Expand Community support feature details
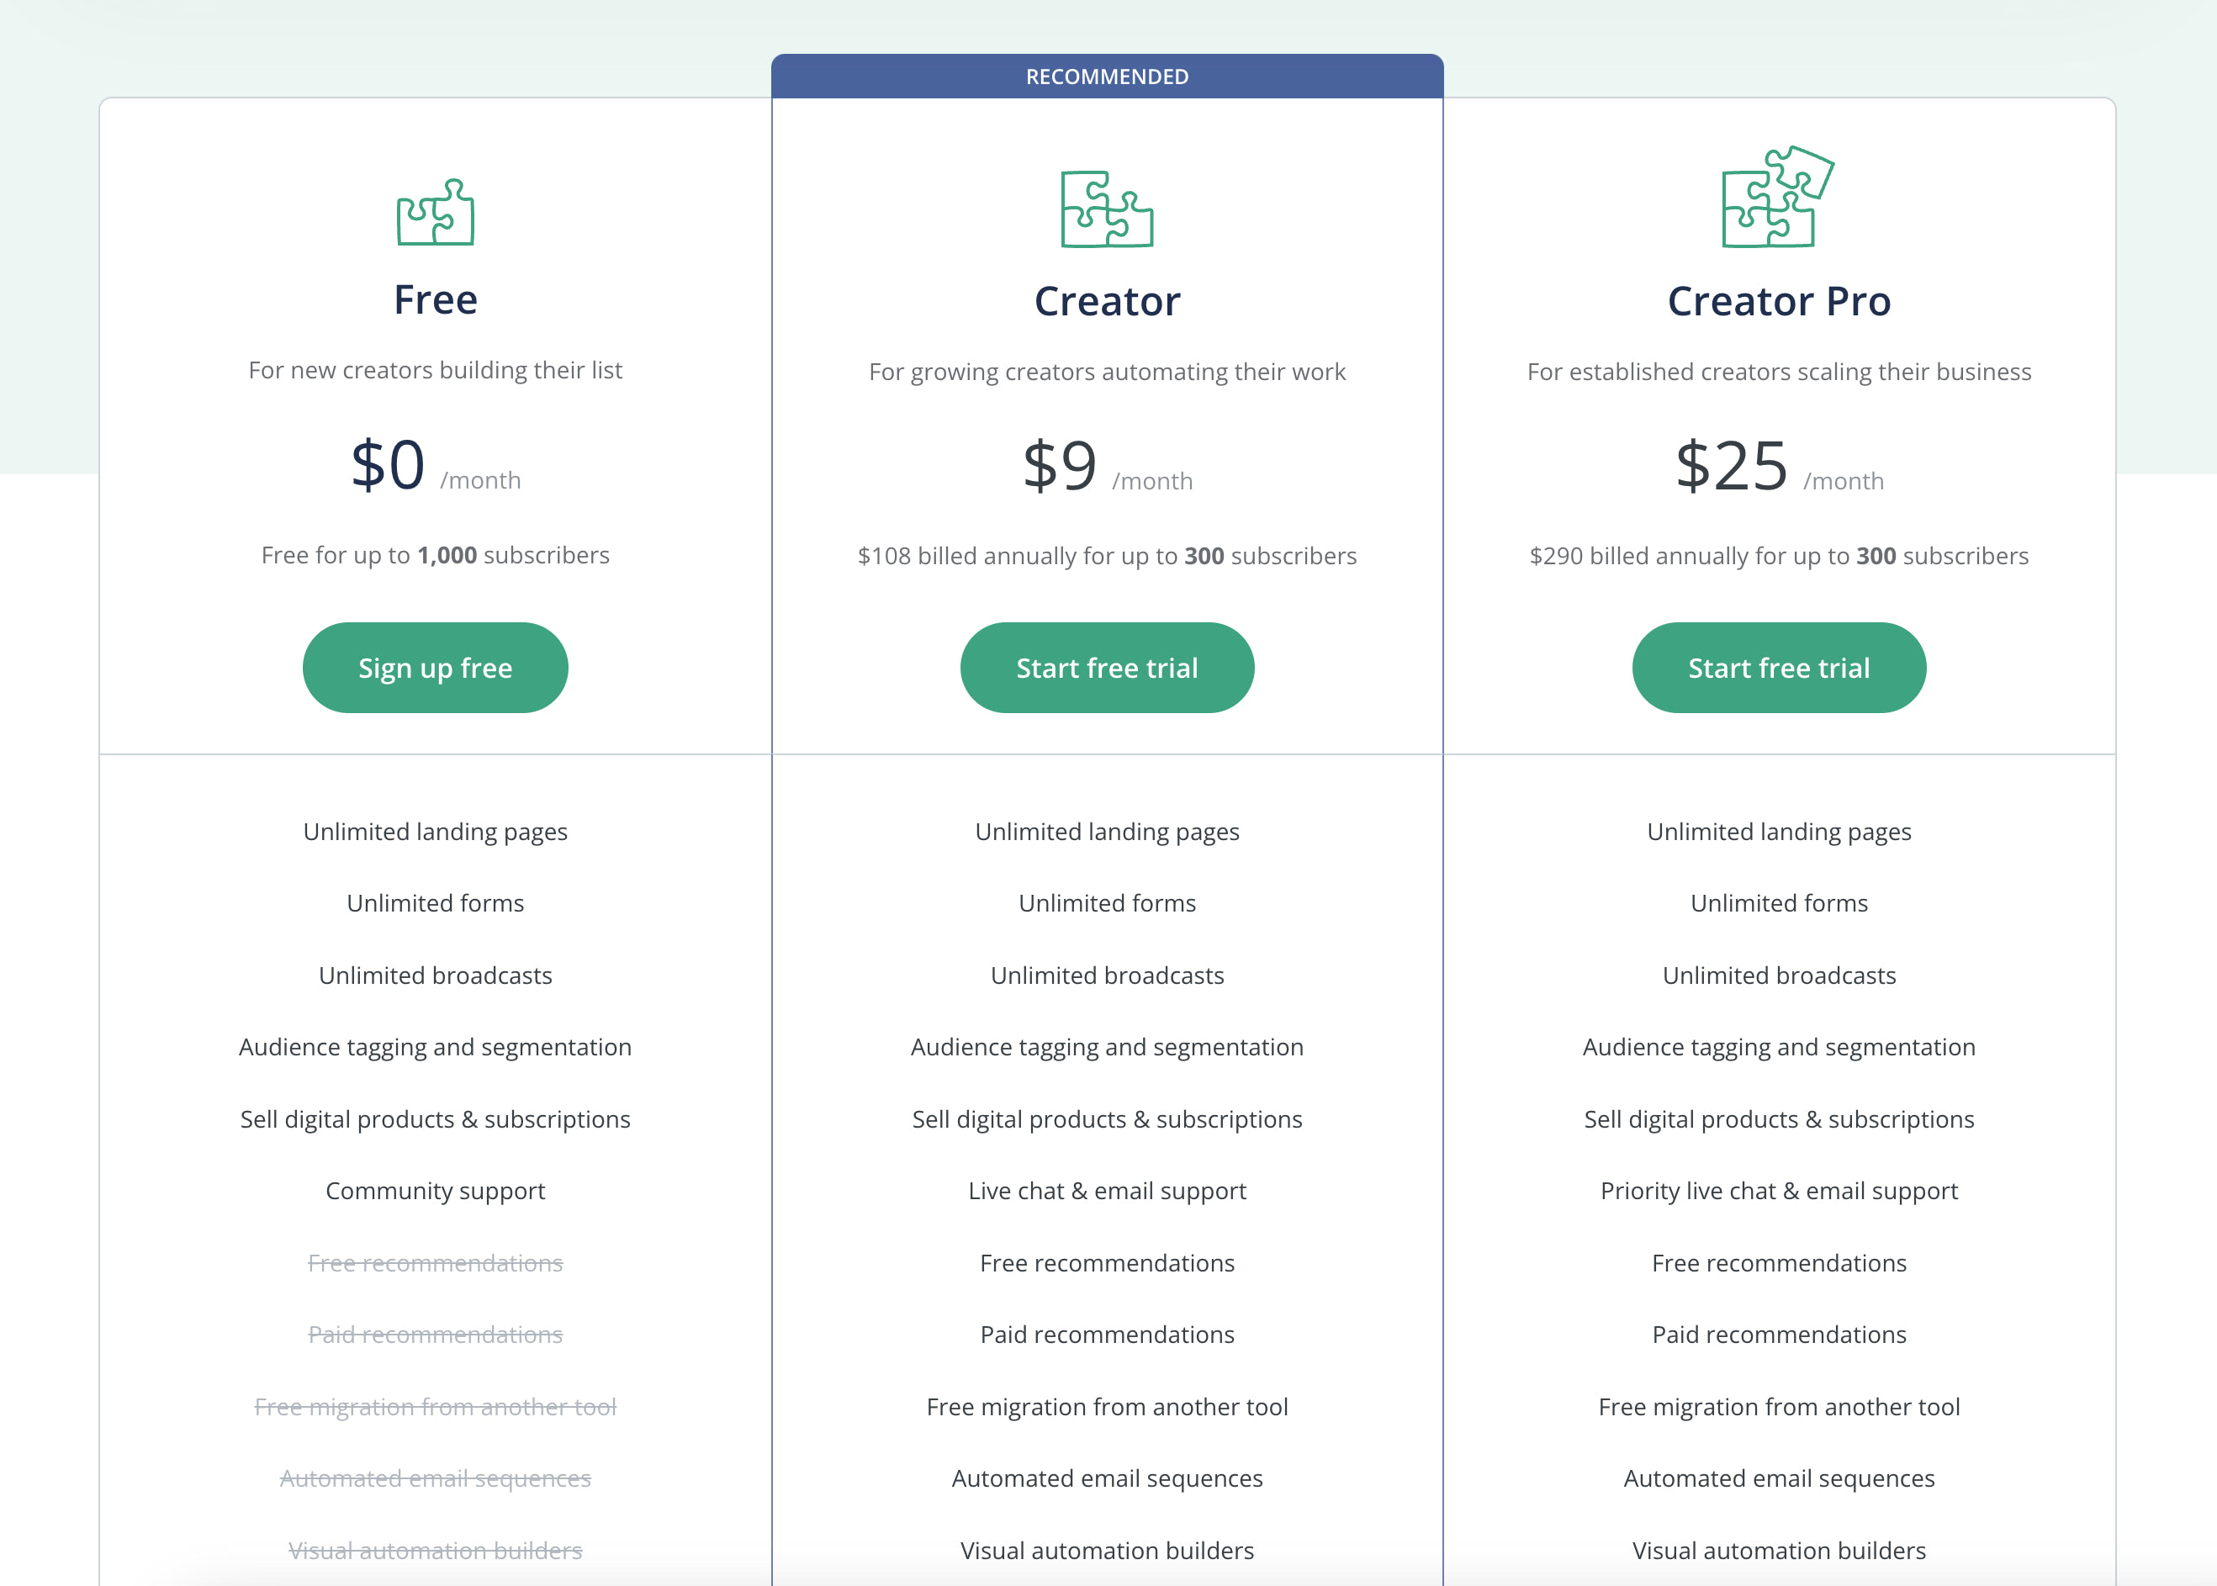The height and width of the screenshot is (1586, 2217). point(436,1192)
